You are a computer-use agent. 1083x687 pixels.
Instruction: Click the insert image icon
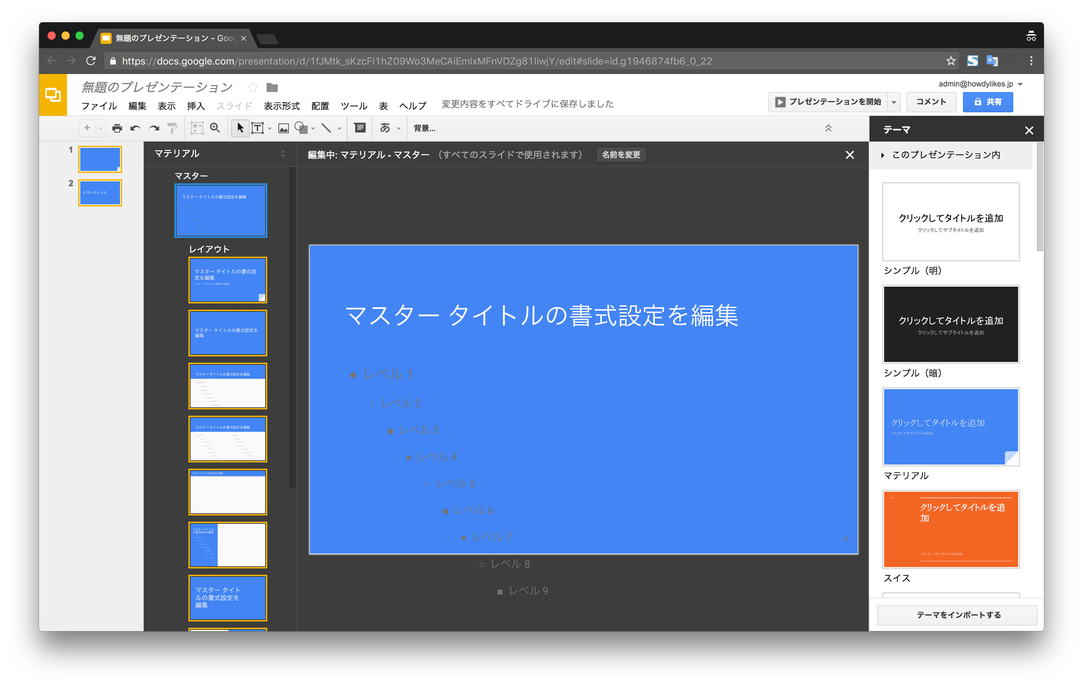pyautogui.click(x=283, y=129)
